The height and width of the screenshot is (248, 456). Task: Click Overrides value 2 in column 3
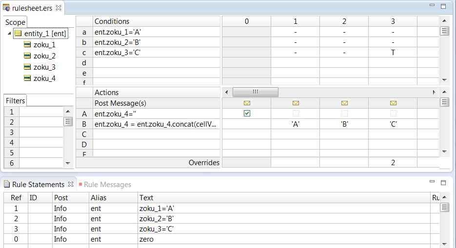[x=393, y=163]
